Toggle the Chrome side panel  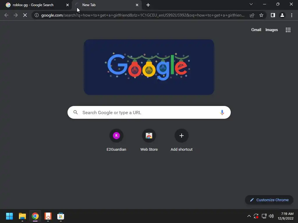pyautogui.click(x=273, y=15)
